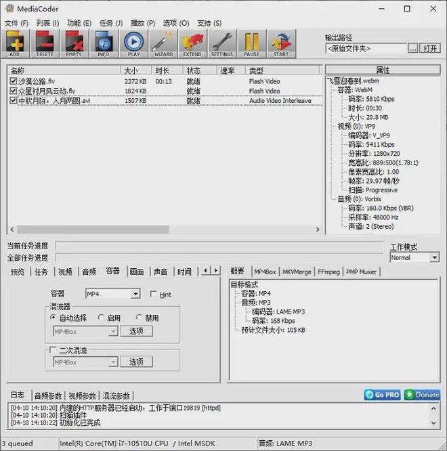
Task: Open the 功能 (E) menu
Action: tap(79, 23)
